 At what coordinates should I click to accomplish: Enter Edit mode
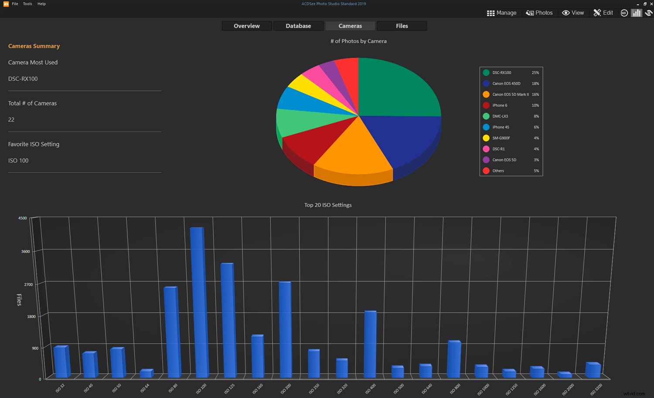pyautogui.click(x=603, y=13)
